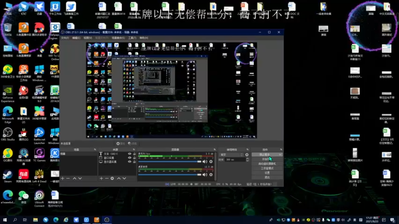Click the Start Virtual Camera button
Image resolution: width=399 pixels, height=224 pixels.
(x=267, y=164)
